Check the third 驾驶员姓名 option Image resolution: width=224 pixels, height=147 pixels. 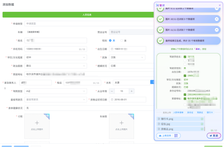pyautogui.click(x=185, y=64)
